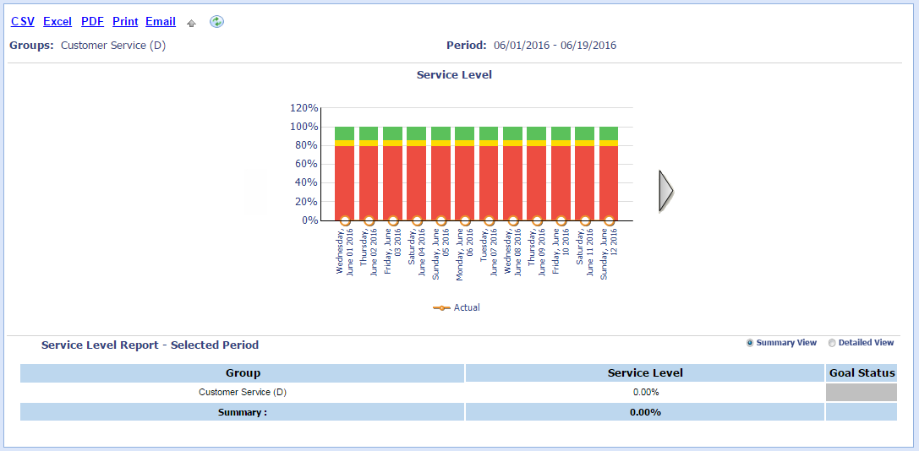
Task: Click the next arrow beside the chart
Action: 665,191
